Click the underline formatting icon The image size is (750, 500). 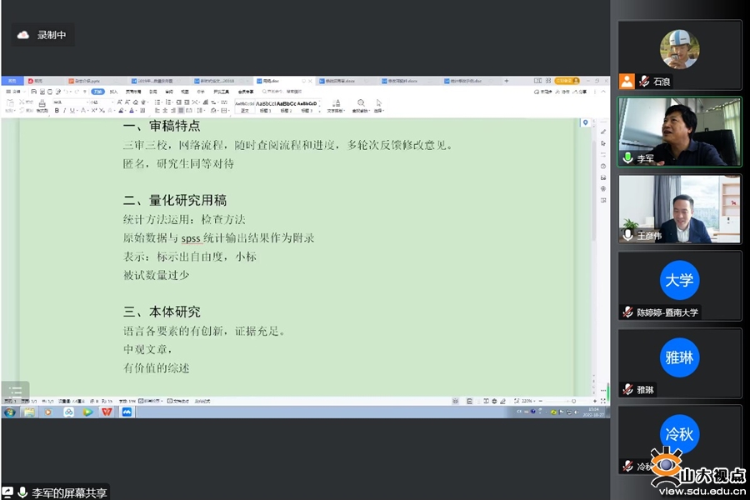tap(72, 110)
